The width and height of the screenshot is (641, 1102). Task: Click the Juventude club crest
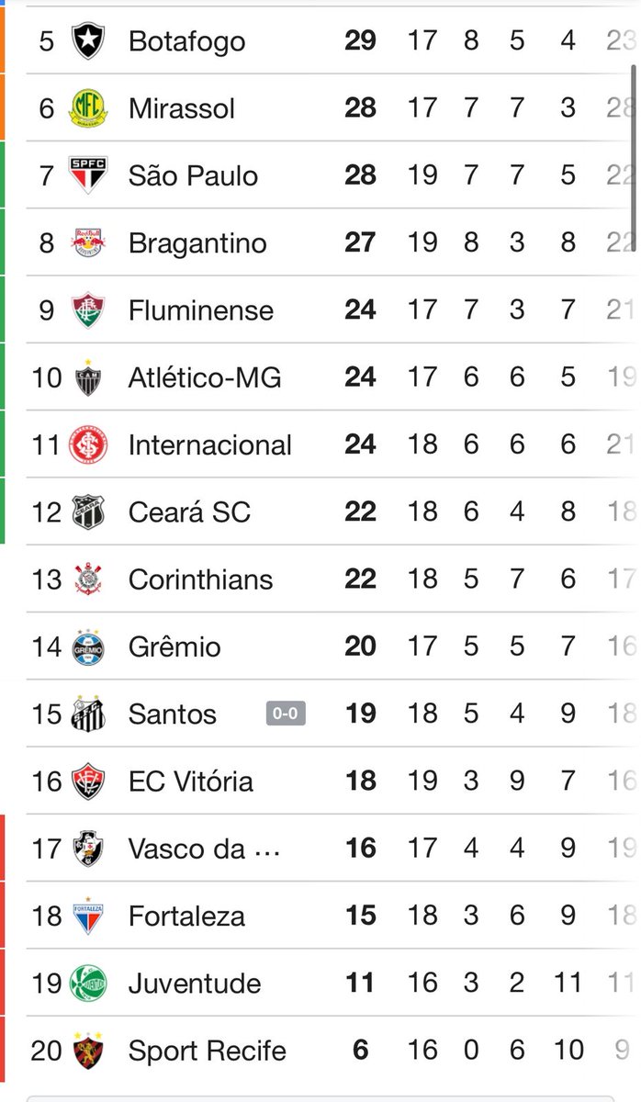click(88, 984)
